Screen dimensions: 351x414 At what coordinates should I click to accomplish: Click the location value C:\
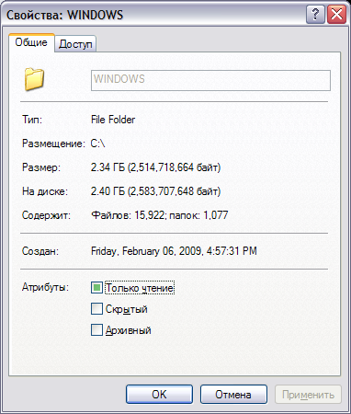click(x=97, y=144)
